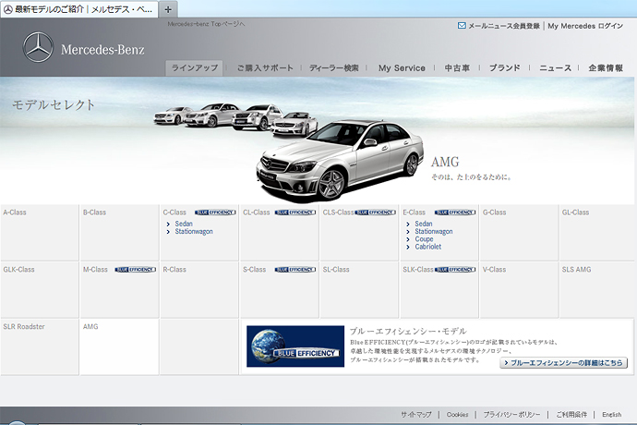
Task: Click the Blue Efficiency earth banner image
Action: point(295,346)
